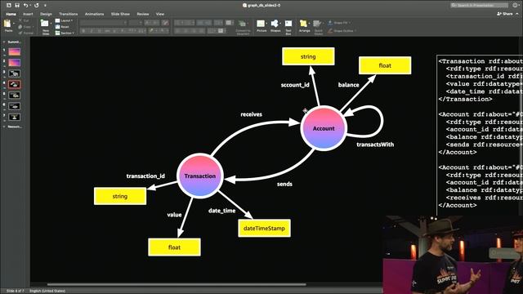Open the font name combo box
523x294 pixels.
(104, 23)
